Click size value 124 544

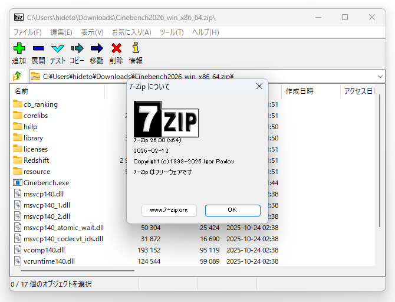[x=149, y=261]
